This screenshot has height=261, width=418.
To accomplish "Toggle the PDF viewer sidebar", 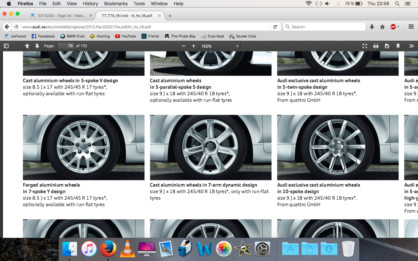I will (6, 46).
